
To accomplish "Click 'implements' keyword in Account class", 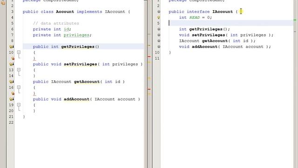I will (89, 12).
